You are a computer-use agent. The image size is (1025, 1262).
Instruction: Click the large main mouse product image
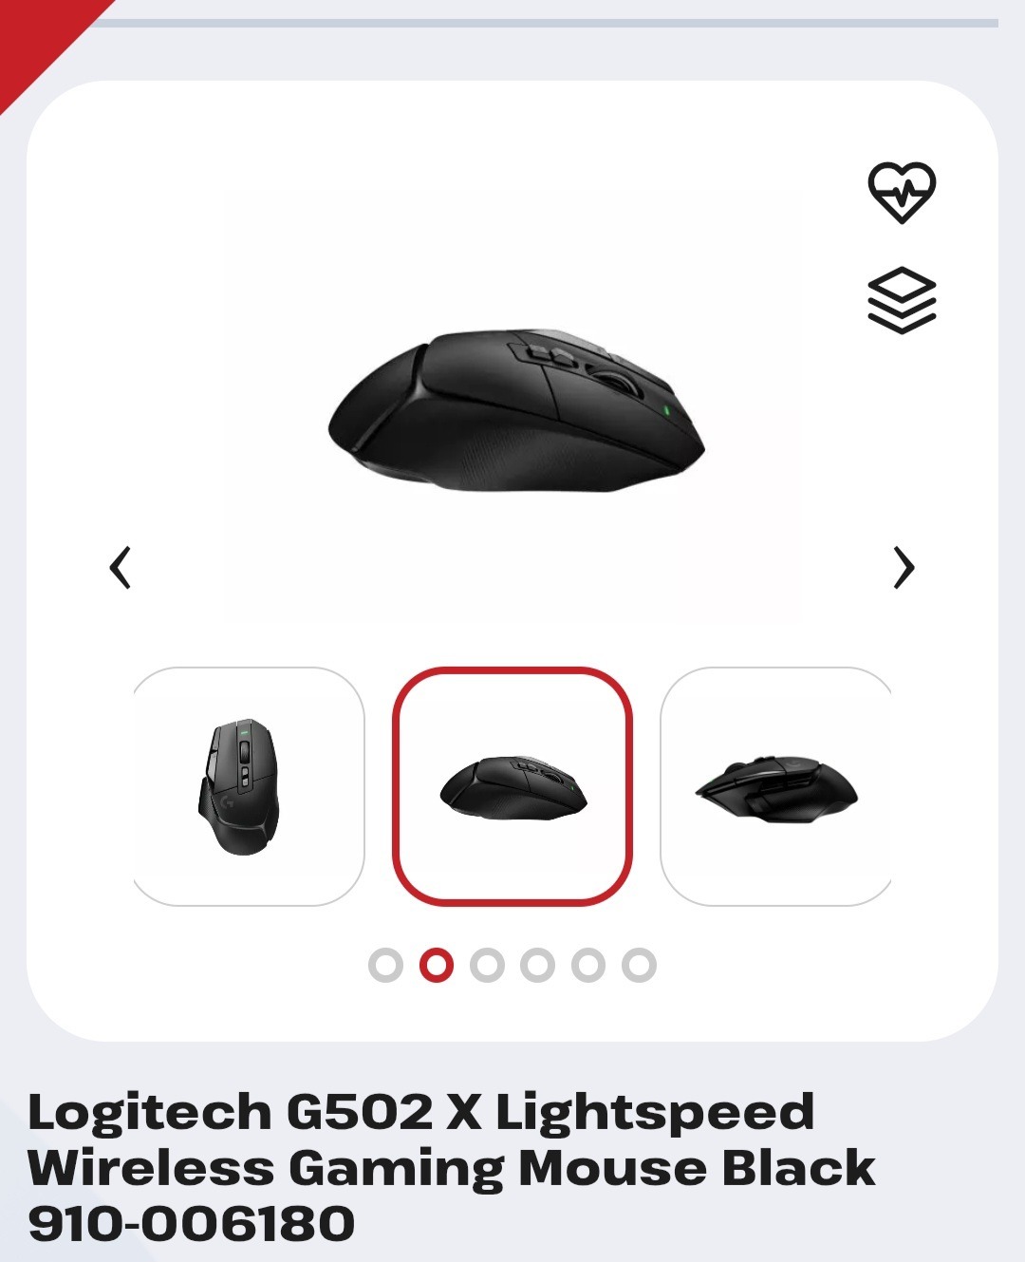point(515,410)
